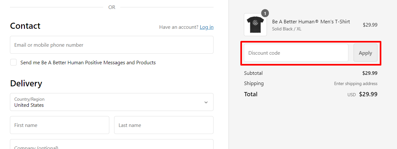Enable Send me Be A Better Human Positive Messages checkbox
This screenshot has height=149, width=397.
[13, 62]
